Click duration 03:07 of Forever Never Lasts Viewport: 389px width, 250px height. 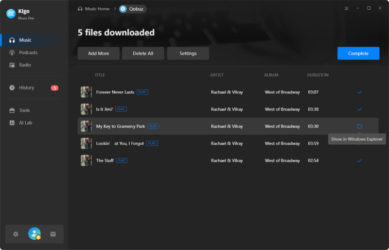pyautogui.click(x=313, y=92)
